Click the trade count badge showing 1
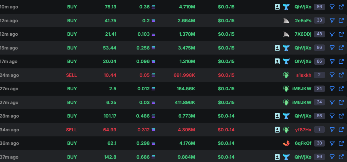 (319, 130)
